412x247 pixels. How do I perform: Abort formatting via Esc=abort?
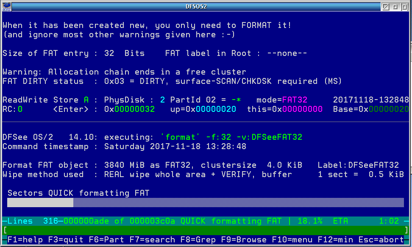(381, 240)
